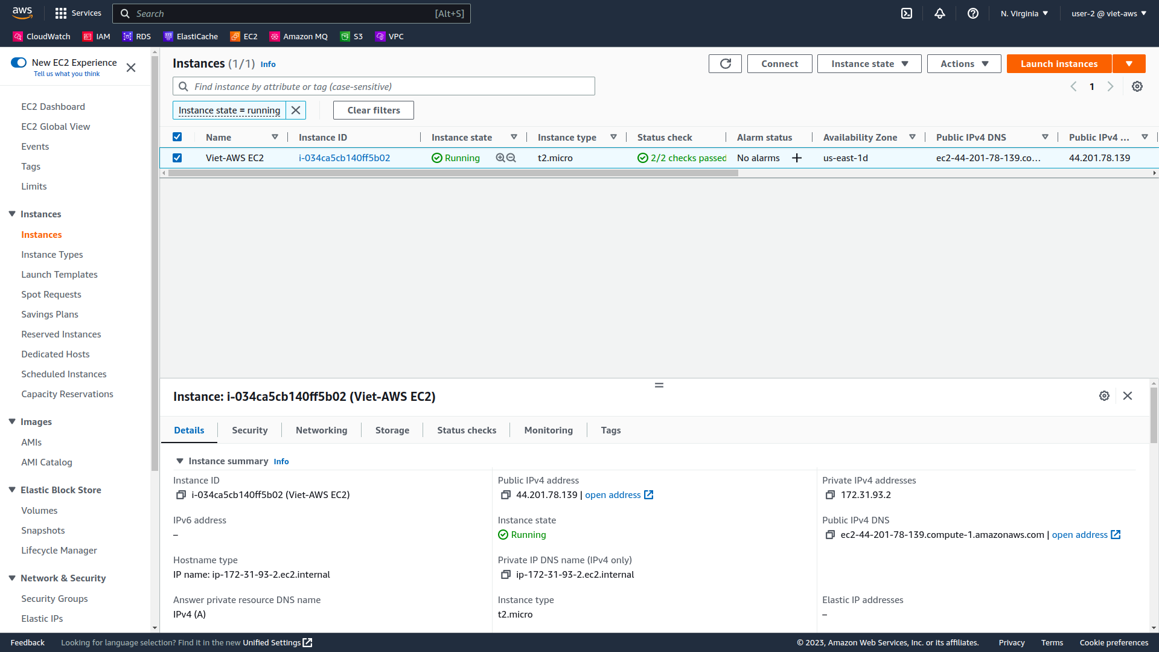1159x652 pixels.
Task: Switch to the Status checks tab
Action: pyautogui.click(x=467, y=430)
